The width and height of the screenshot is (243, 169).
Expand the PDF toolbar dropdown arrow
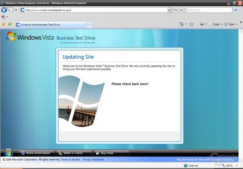[x=7, y=17]
